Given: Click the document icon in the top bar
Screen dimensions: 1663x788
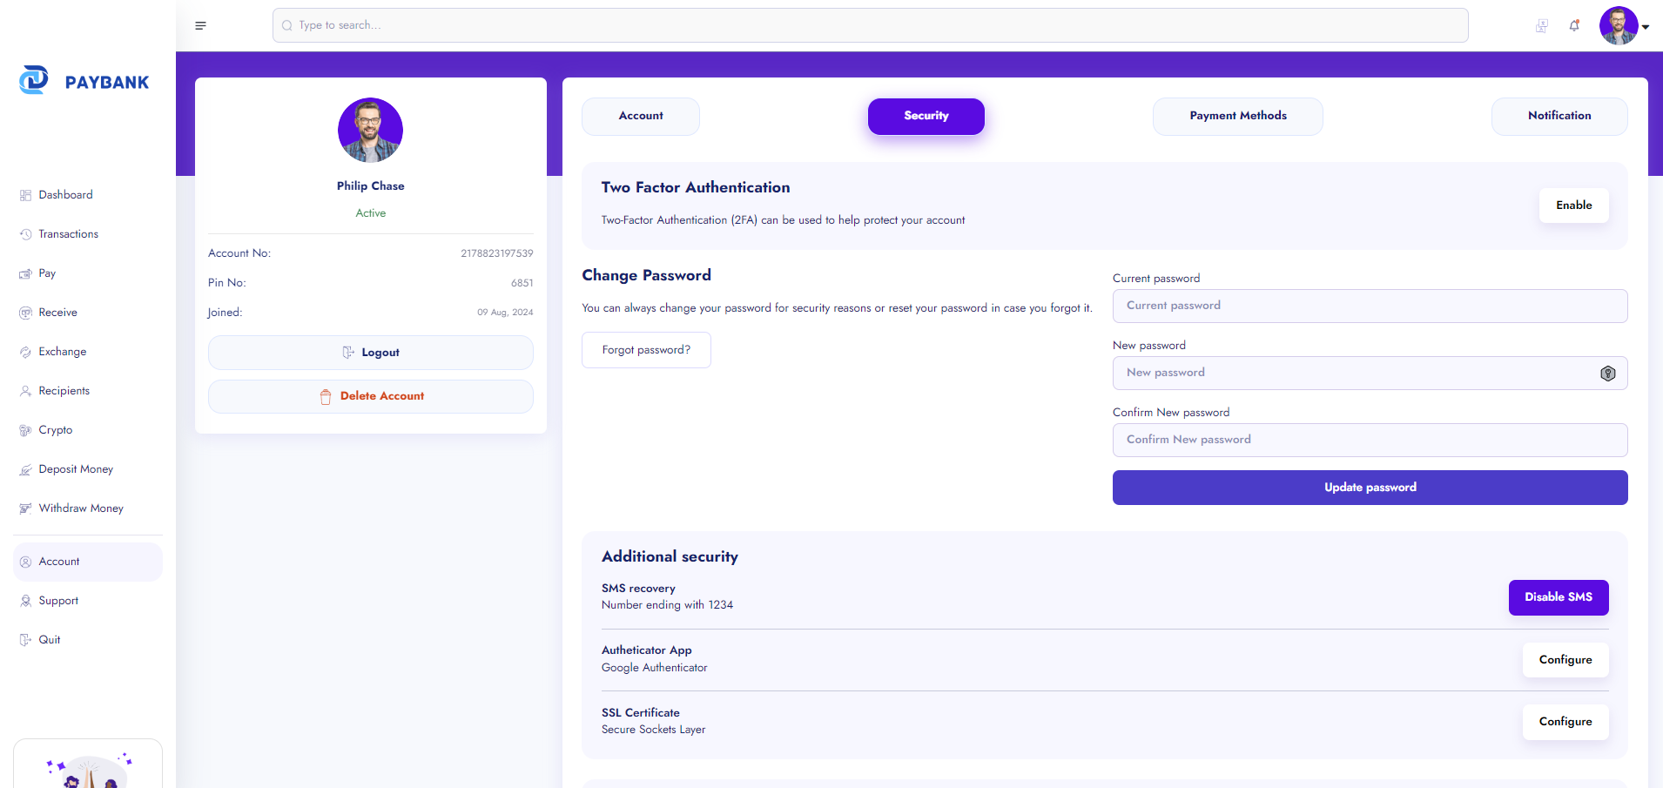Looking at the screenshot, I should [1542, 26].
